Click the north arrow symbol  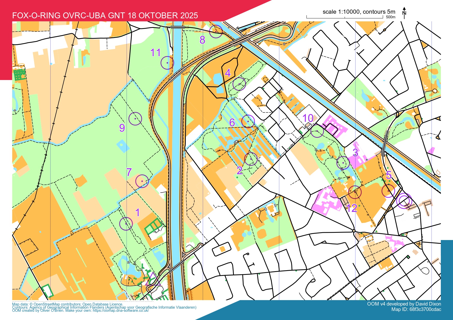(x=404, y=13)
